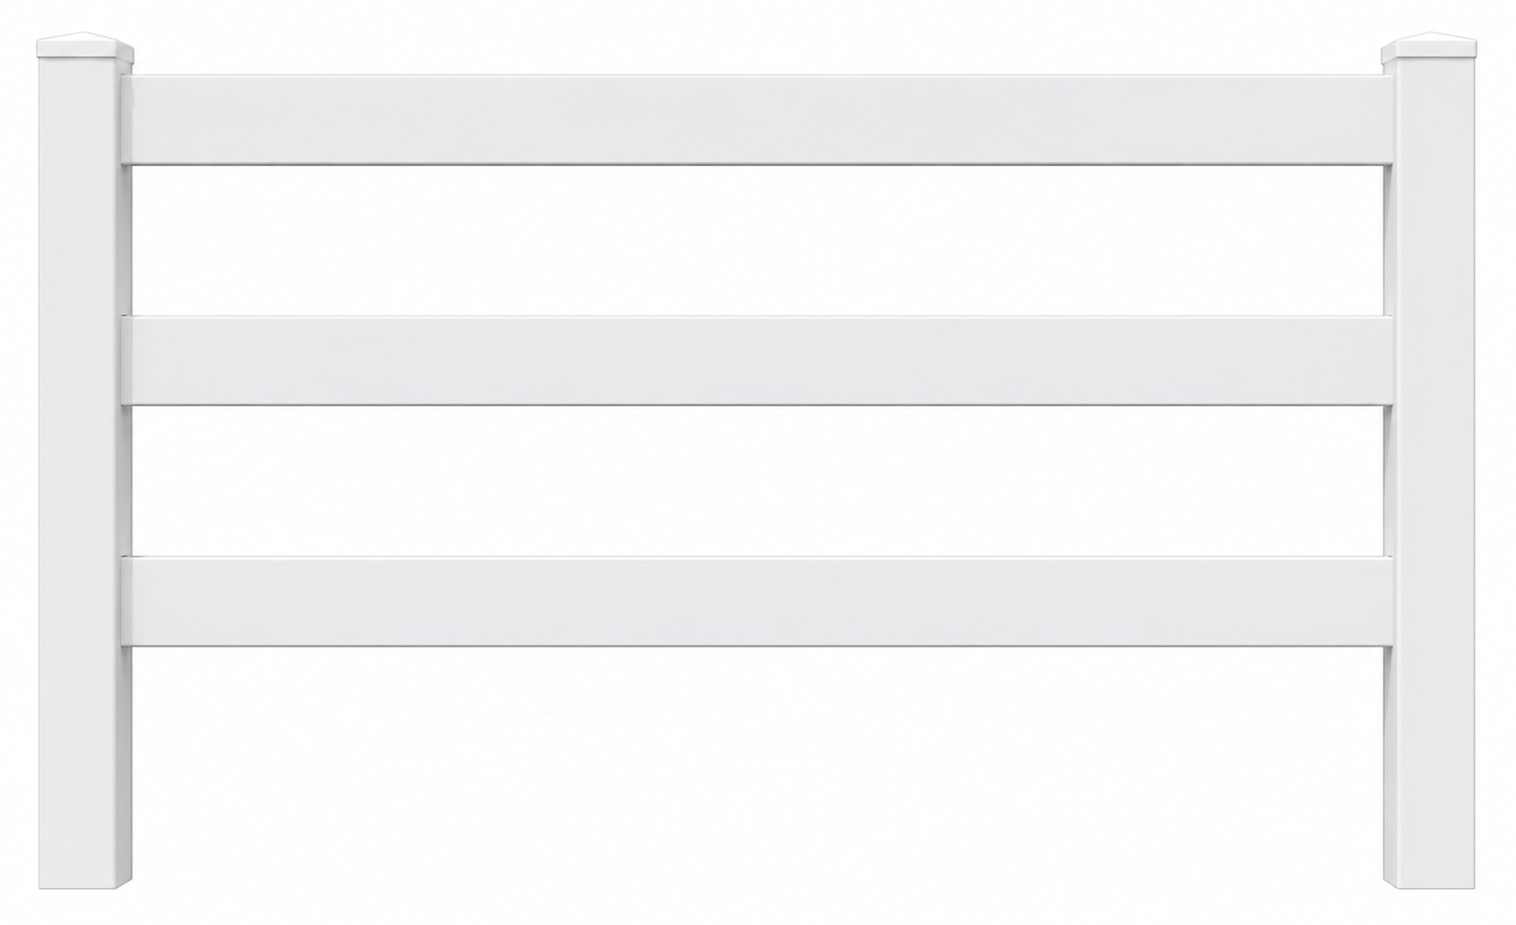The height and width of the screenshot is (925, 1516).
Task: Click where the bottom rail meets the left post
Action: (x=127, y=602)
